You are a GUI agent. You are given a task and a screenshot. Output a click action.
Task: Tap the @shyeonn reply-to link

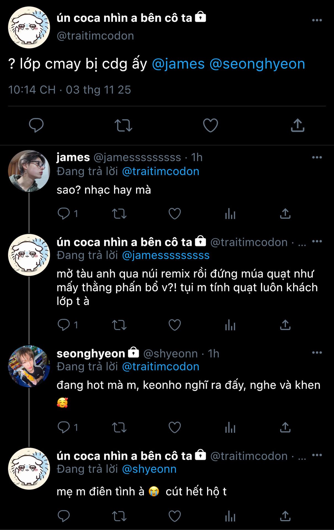(x=149, y=469)
